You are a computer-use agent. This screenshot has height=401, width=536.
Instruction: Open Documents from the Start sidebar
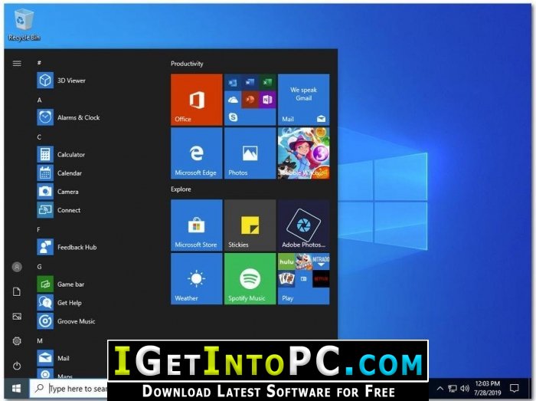click(17, 291)
